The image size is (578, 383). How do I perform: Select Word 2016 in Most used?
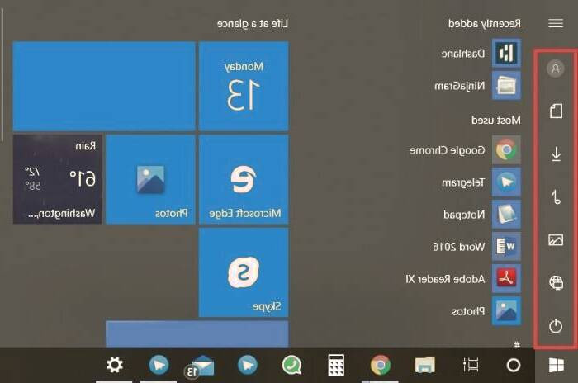click(x=505, y=246)
